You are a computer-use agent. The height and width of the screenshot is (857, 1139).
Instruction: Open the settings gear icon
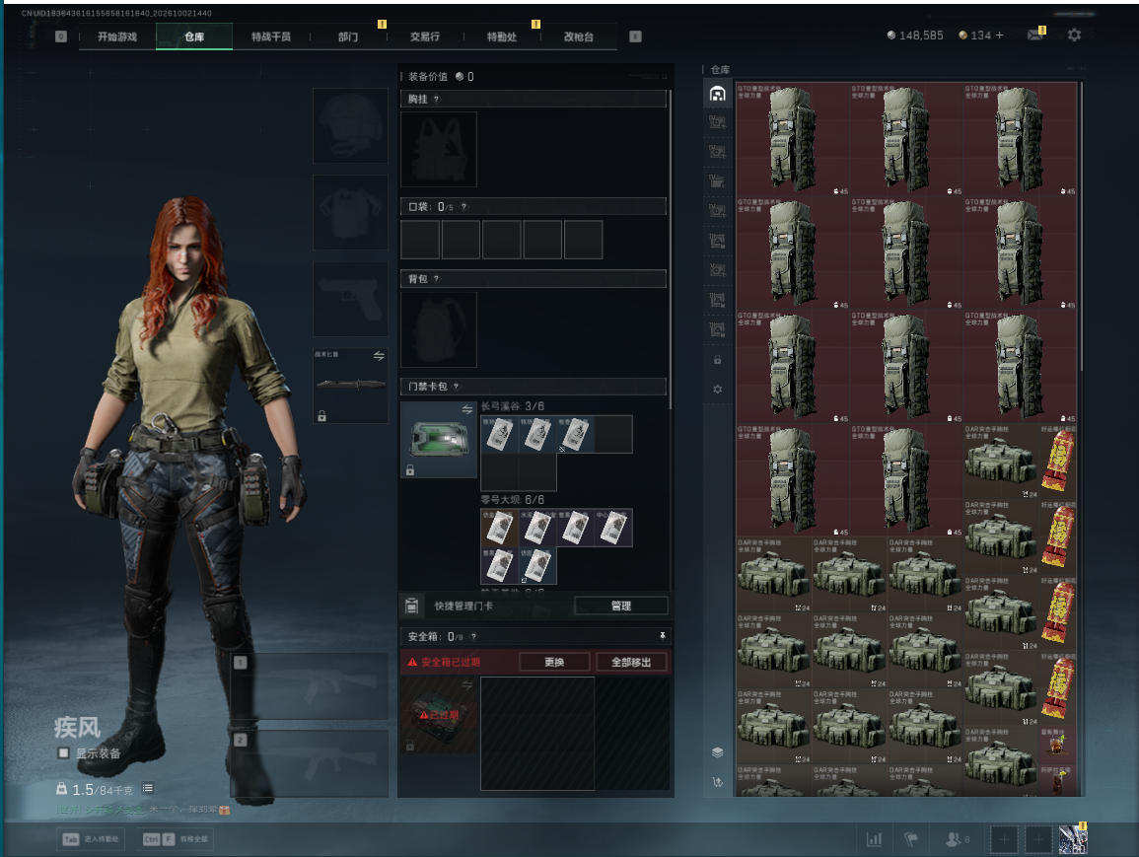point(1074,35)
